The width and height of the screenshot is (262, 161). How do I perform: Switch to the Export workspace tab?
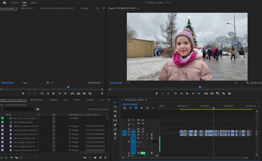34,3
